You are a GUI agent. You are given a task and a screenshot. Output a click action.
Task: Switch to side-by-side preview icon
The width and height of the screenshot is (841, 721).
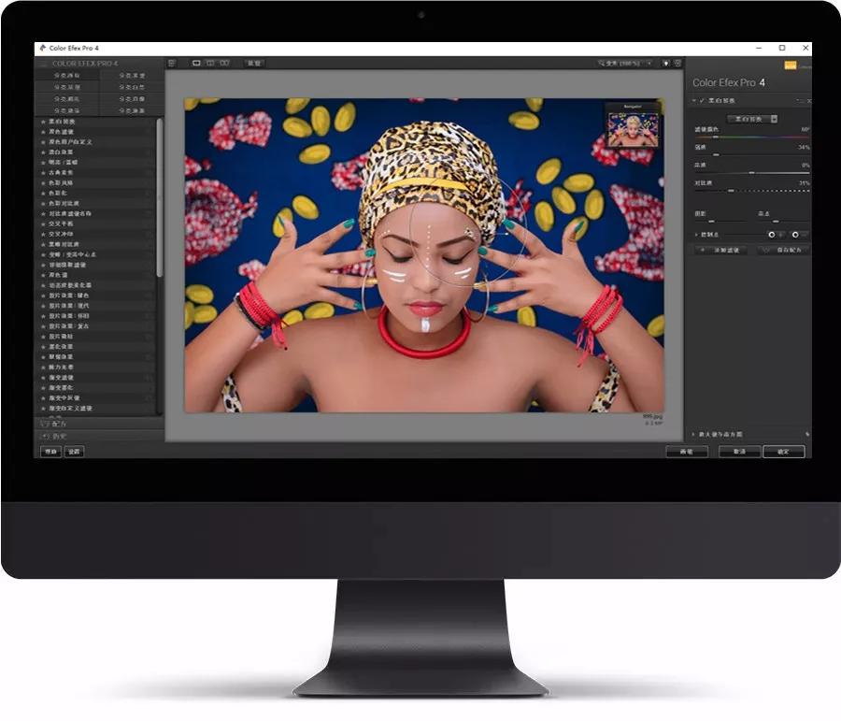224,63
